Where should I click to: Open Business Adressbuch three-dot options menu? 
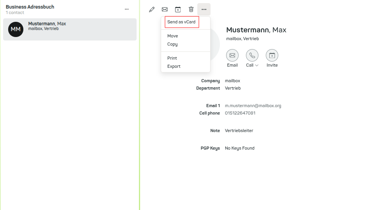126,9
